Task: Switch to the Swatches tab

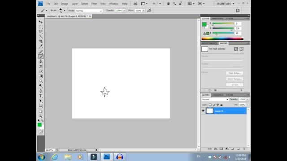Action: (x=217, y=19)
